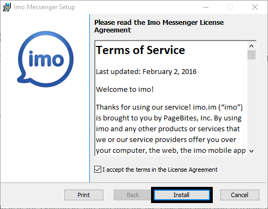268x209 pixels.
Task: Click the disabled maximize window button
Action: pyautogui.click(x=230, y=7)
